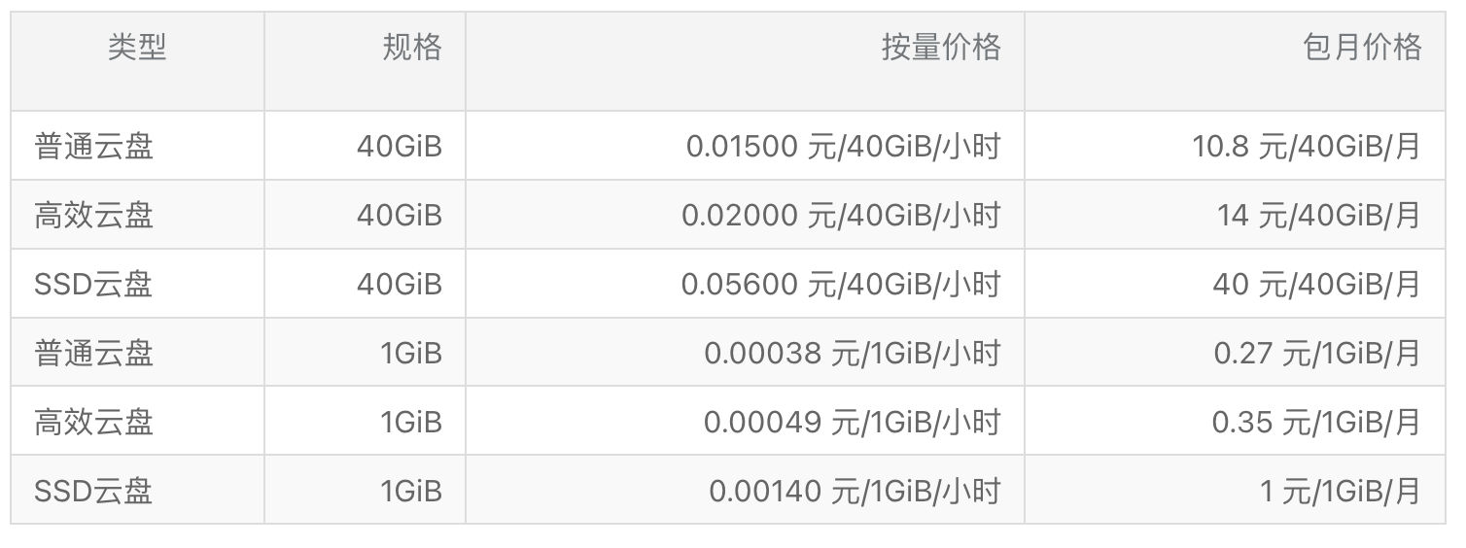Click the 按量价格 column header
The width and height of the screenshot is (1466, 548).
point(941,48)
